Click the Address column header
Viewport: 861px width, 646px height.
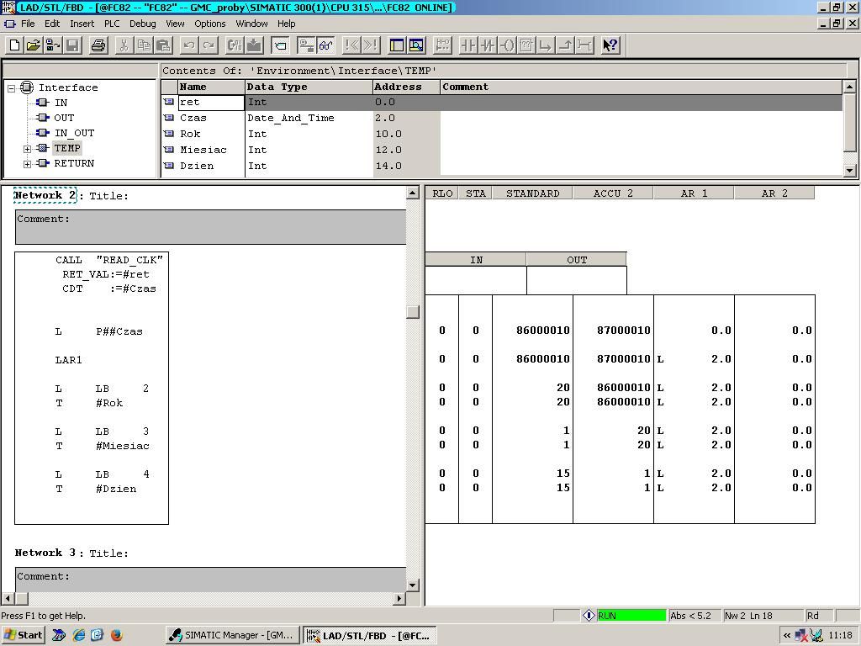tap(406, 87)
